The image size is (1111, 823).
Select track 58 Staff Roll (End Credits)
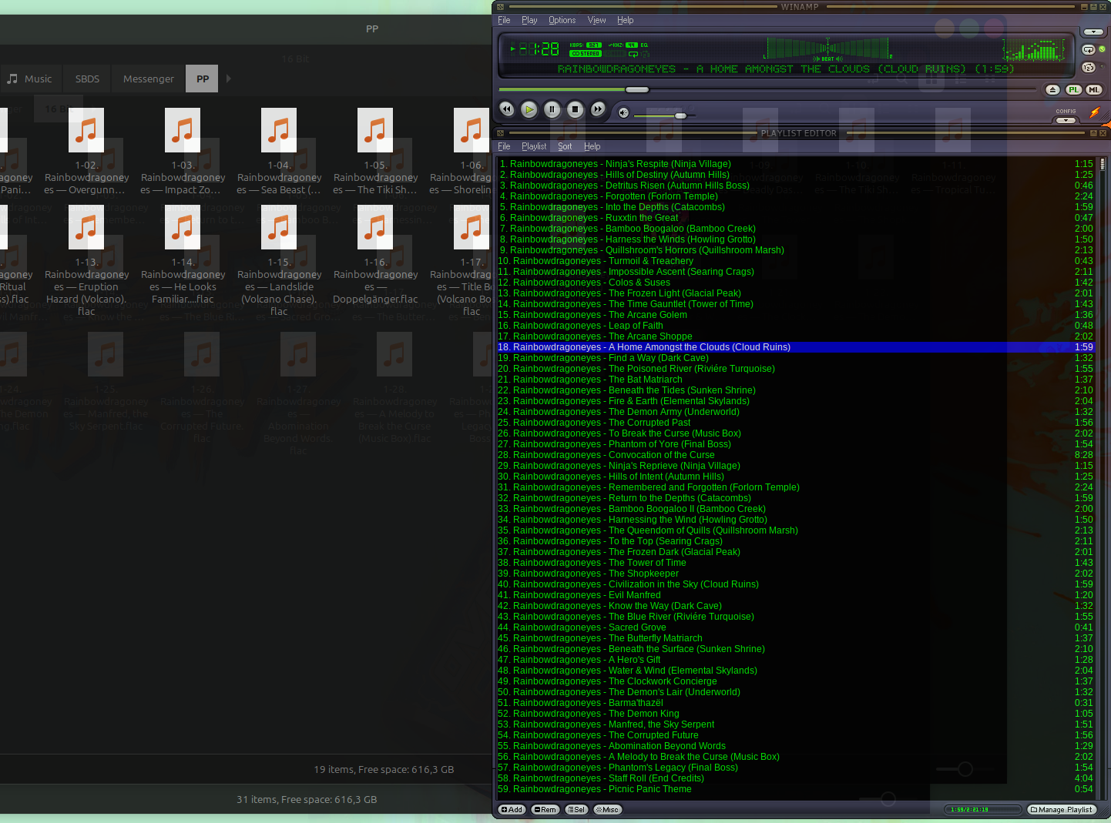(x=795, y=778)
